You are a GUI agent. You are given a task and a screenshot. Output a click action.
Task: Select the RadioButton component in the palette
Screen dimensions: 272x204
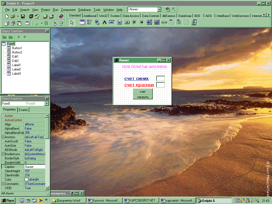coord(142,23)
